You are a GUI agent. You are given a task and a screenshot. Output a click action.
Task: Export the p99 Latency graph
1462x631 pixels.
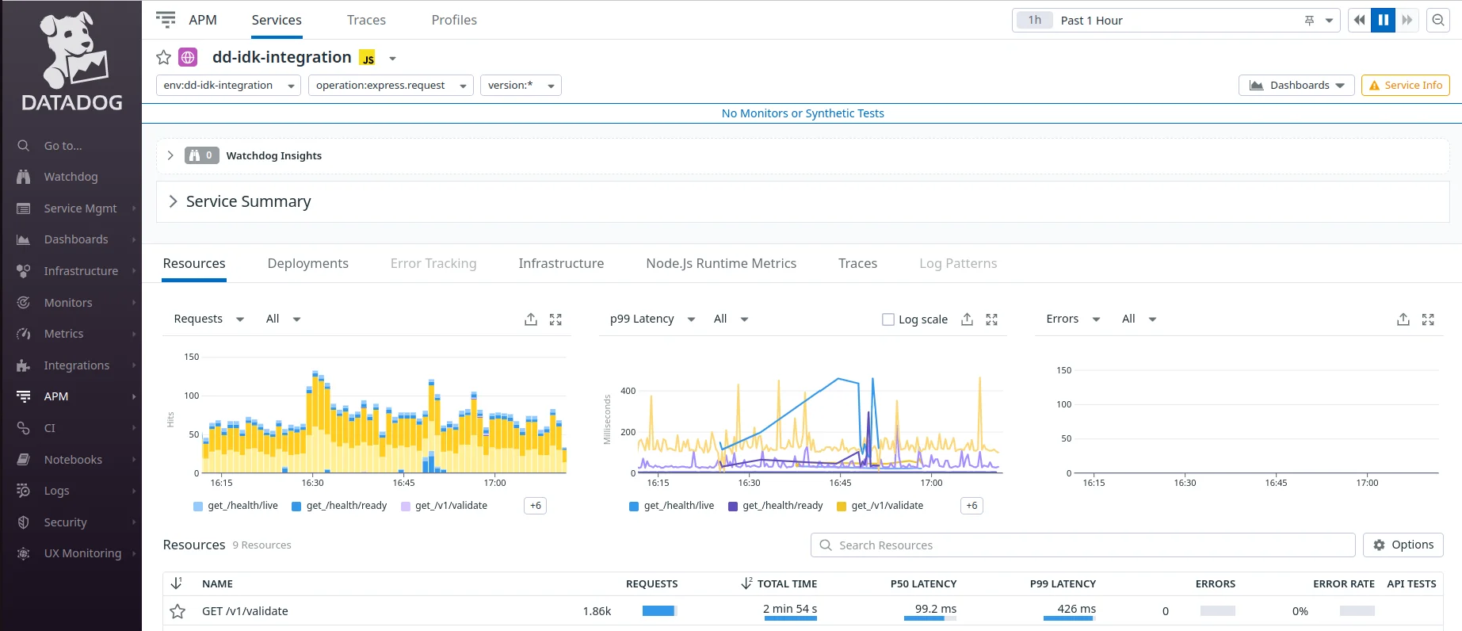967,319
